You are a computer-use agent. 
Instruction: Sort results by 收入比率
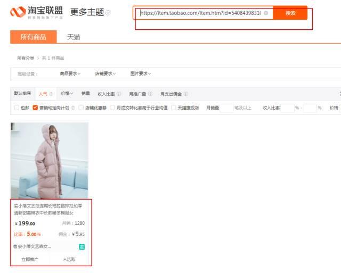pyautogui.click(x=106, y=94)
